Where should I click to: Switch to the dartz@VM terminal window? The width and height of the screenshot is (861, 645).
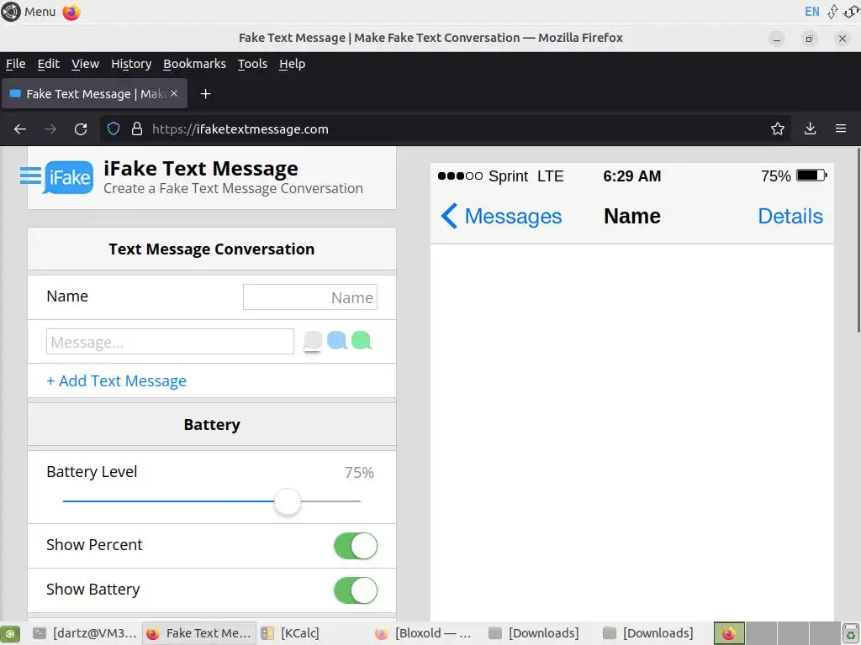tap(85, 633)
